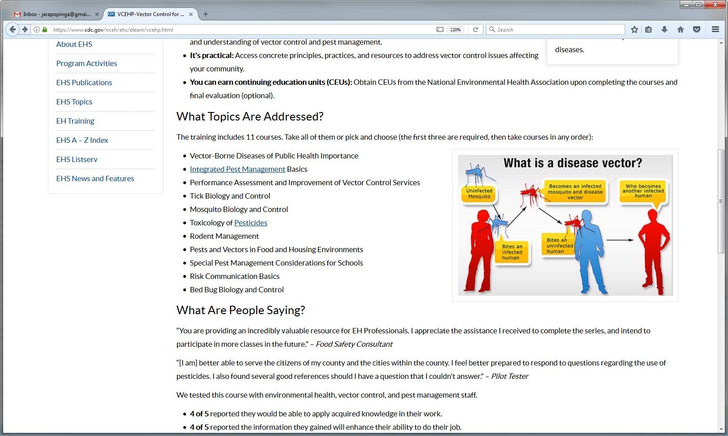Show your bookmarks list
The width and height of the screenshot is (728, 436).
coord(648,29)
